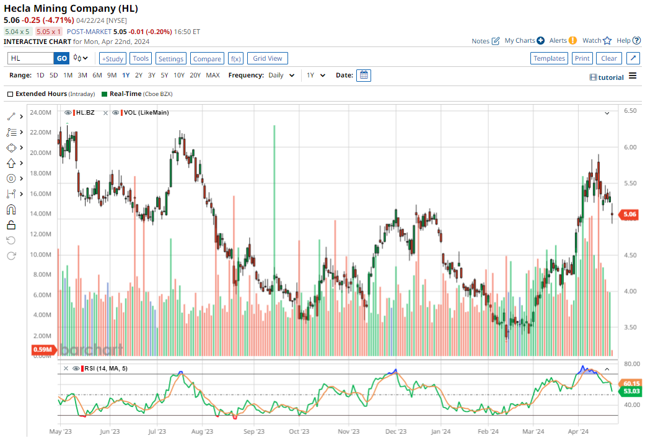Viewport: 645px width, 438px height.
Task: Click the +Study button
Action: 112,58
